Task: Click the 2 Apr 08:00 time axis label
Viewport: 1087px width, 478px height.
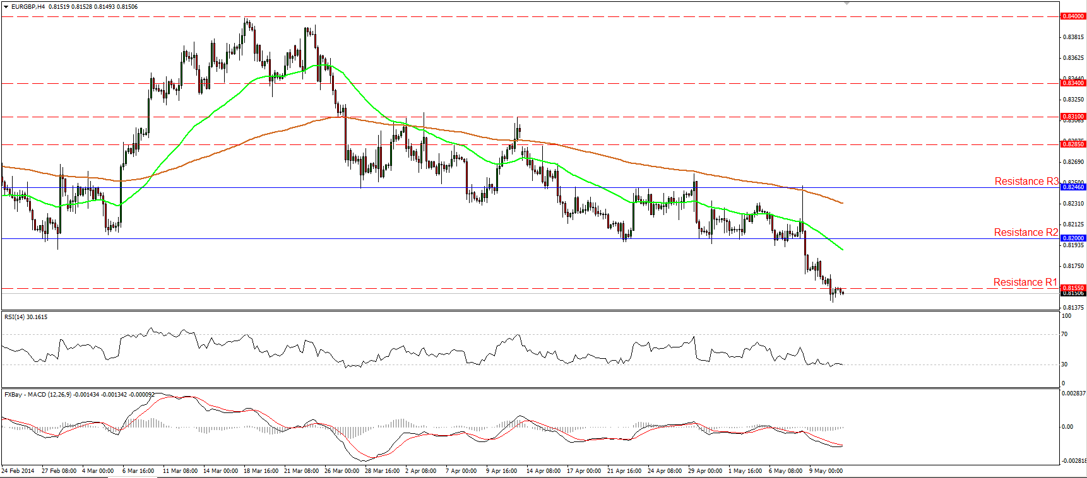Action: click(421, 471)
